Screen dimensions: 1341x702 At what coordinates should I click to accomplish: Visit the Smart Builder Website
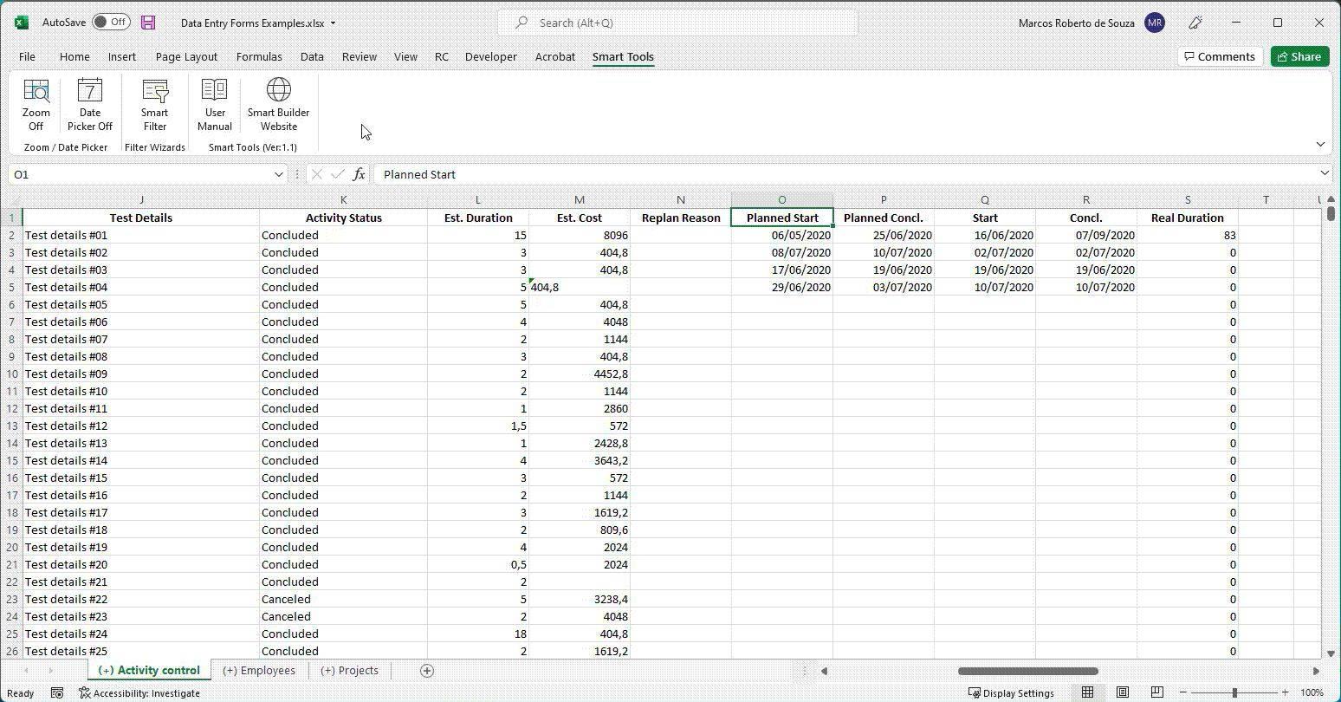(278, 104)
